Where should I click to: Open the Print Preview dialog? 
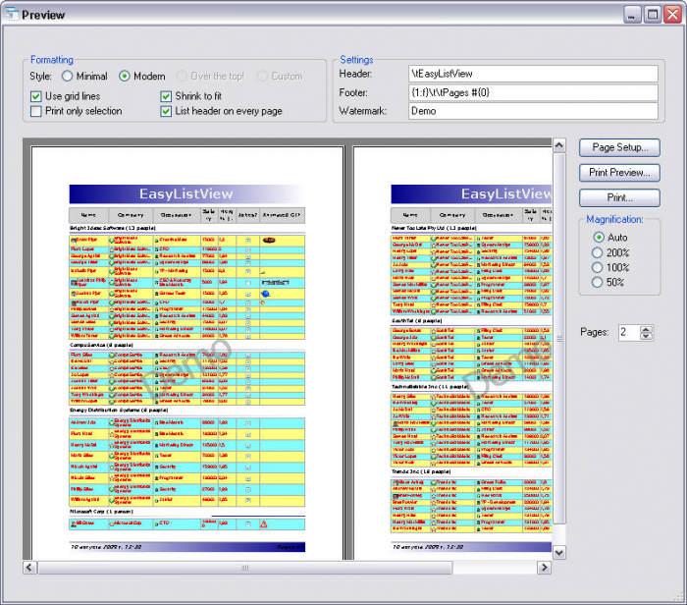tap(619, 173)
